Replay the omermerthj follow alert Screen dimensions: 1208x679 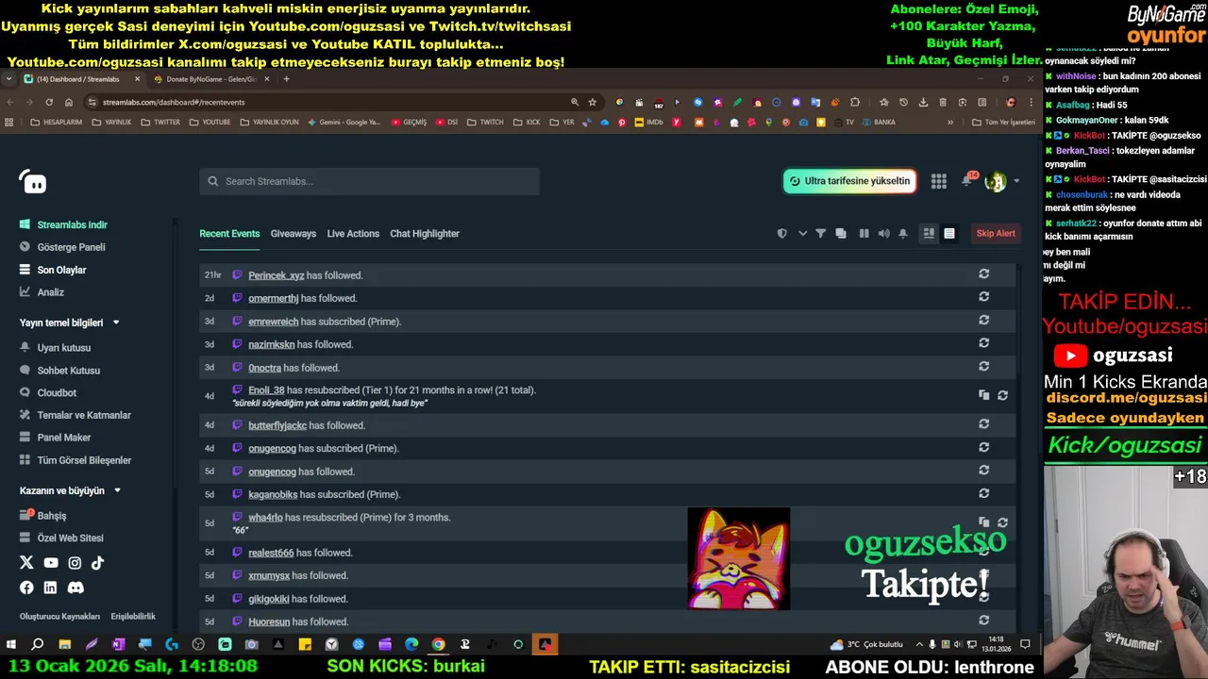983,296
